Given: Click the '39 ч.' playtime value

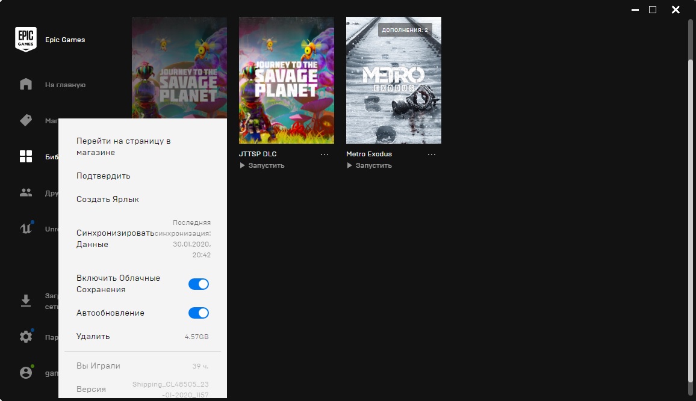Looking at the screenshot, I should click(x=200, y=366).
